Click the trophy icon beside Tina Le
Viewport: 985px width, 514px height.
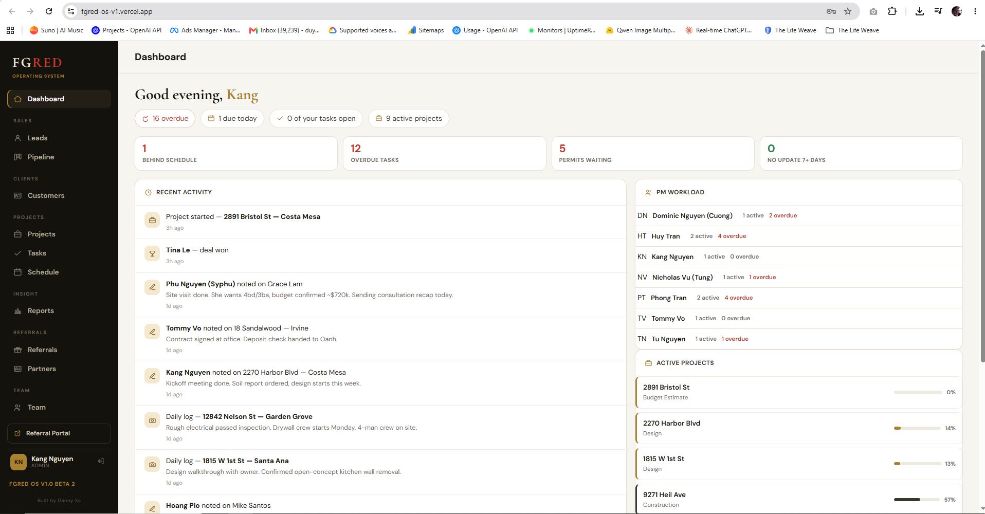pos(152,253)
